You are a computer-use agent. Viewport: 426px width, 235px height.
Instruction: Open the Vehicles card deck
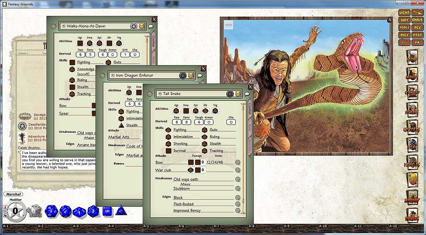412,161
